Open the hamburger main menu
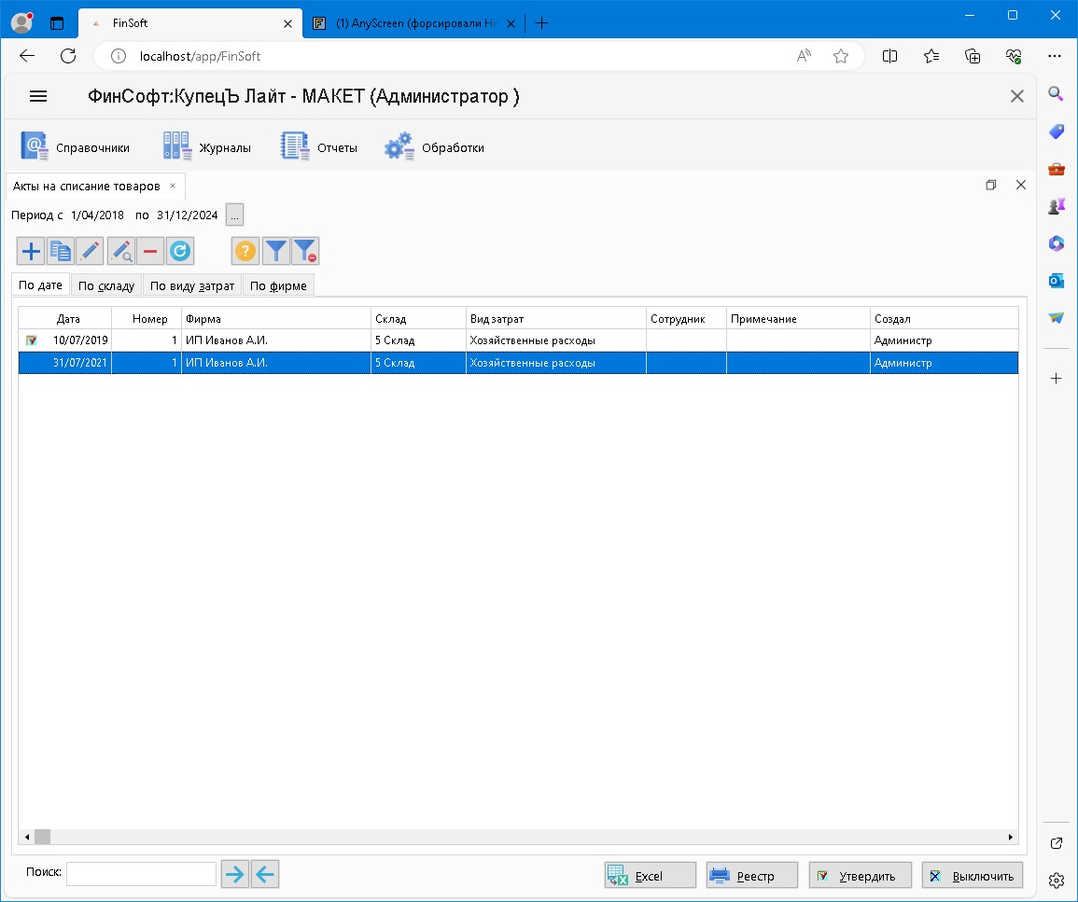This screenshot has width=1078, height=902. click(38, 96)
